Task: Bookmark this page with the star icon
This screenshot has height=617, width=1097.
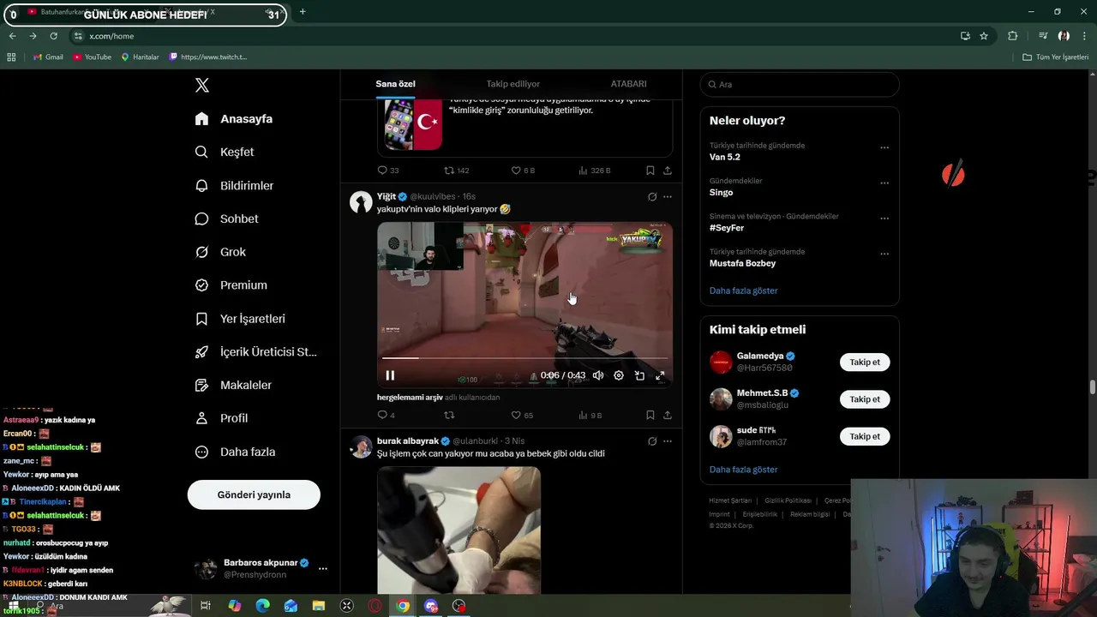Action: point(984,36)
